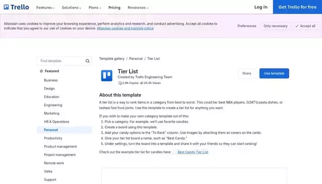Click the Share button

click(x=247, y=73)
